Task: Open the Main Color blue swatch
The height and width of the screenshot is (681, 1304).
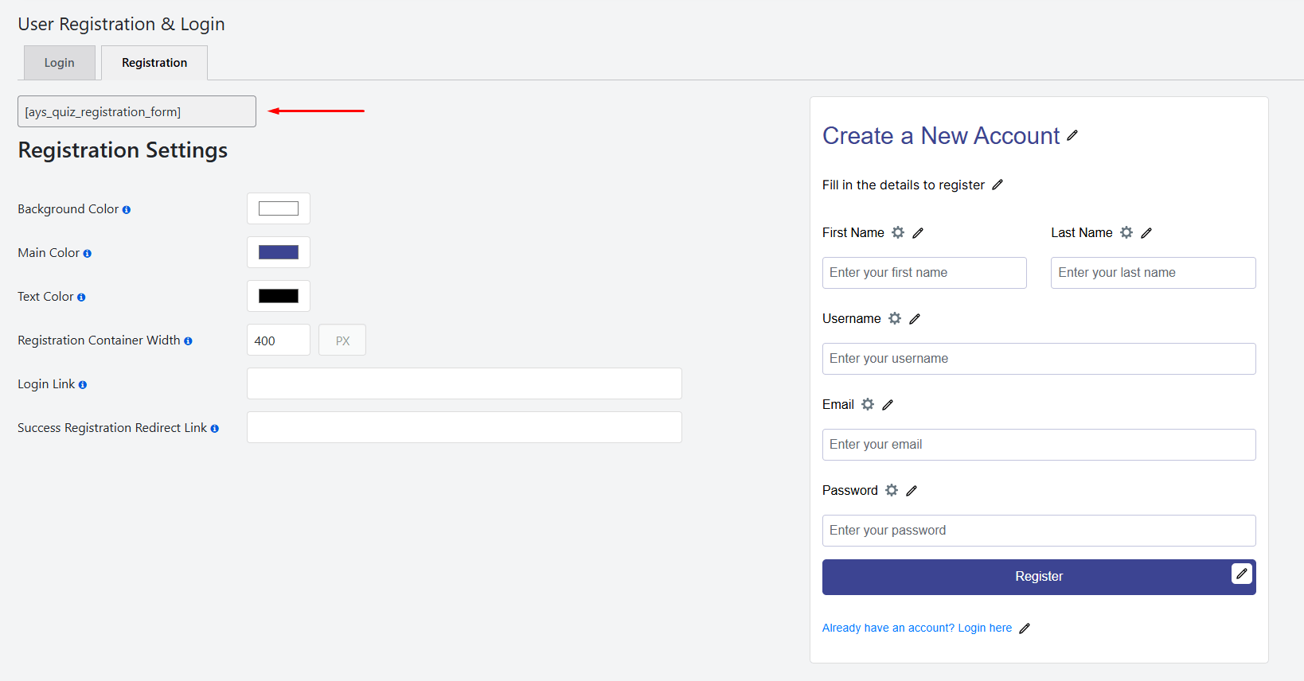Action: pyautogui.click(x=279, y=252)
